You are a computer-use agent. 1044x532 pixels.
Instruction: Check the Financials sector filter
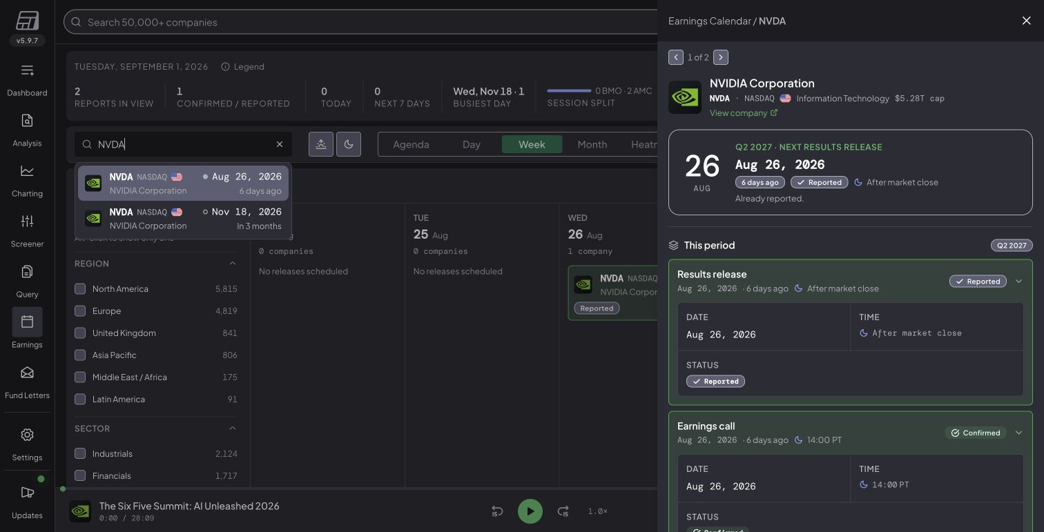pyautogui.click(x=80, y=476)
